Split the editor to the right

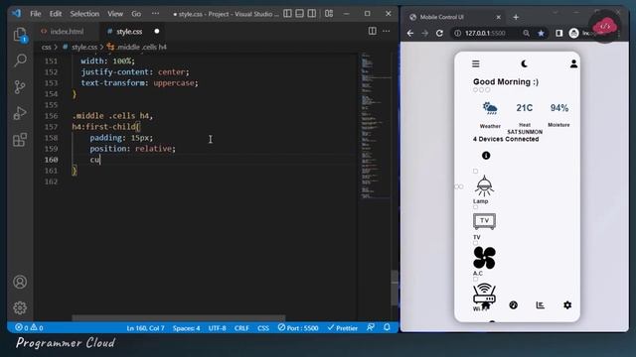point(372,31)
